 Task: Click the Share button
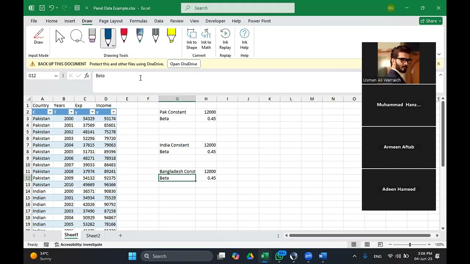coord(430,21)
